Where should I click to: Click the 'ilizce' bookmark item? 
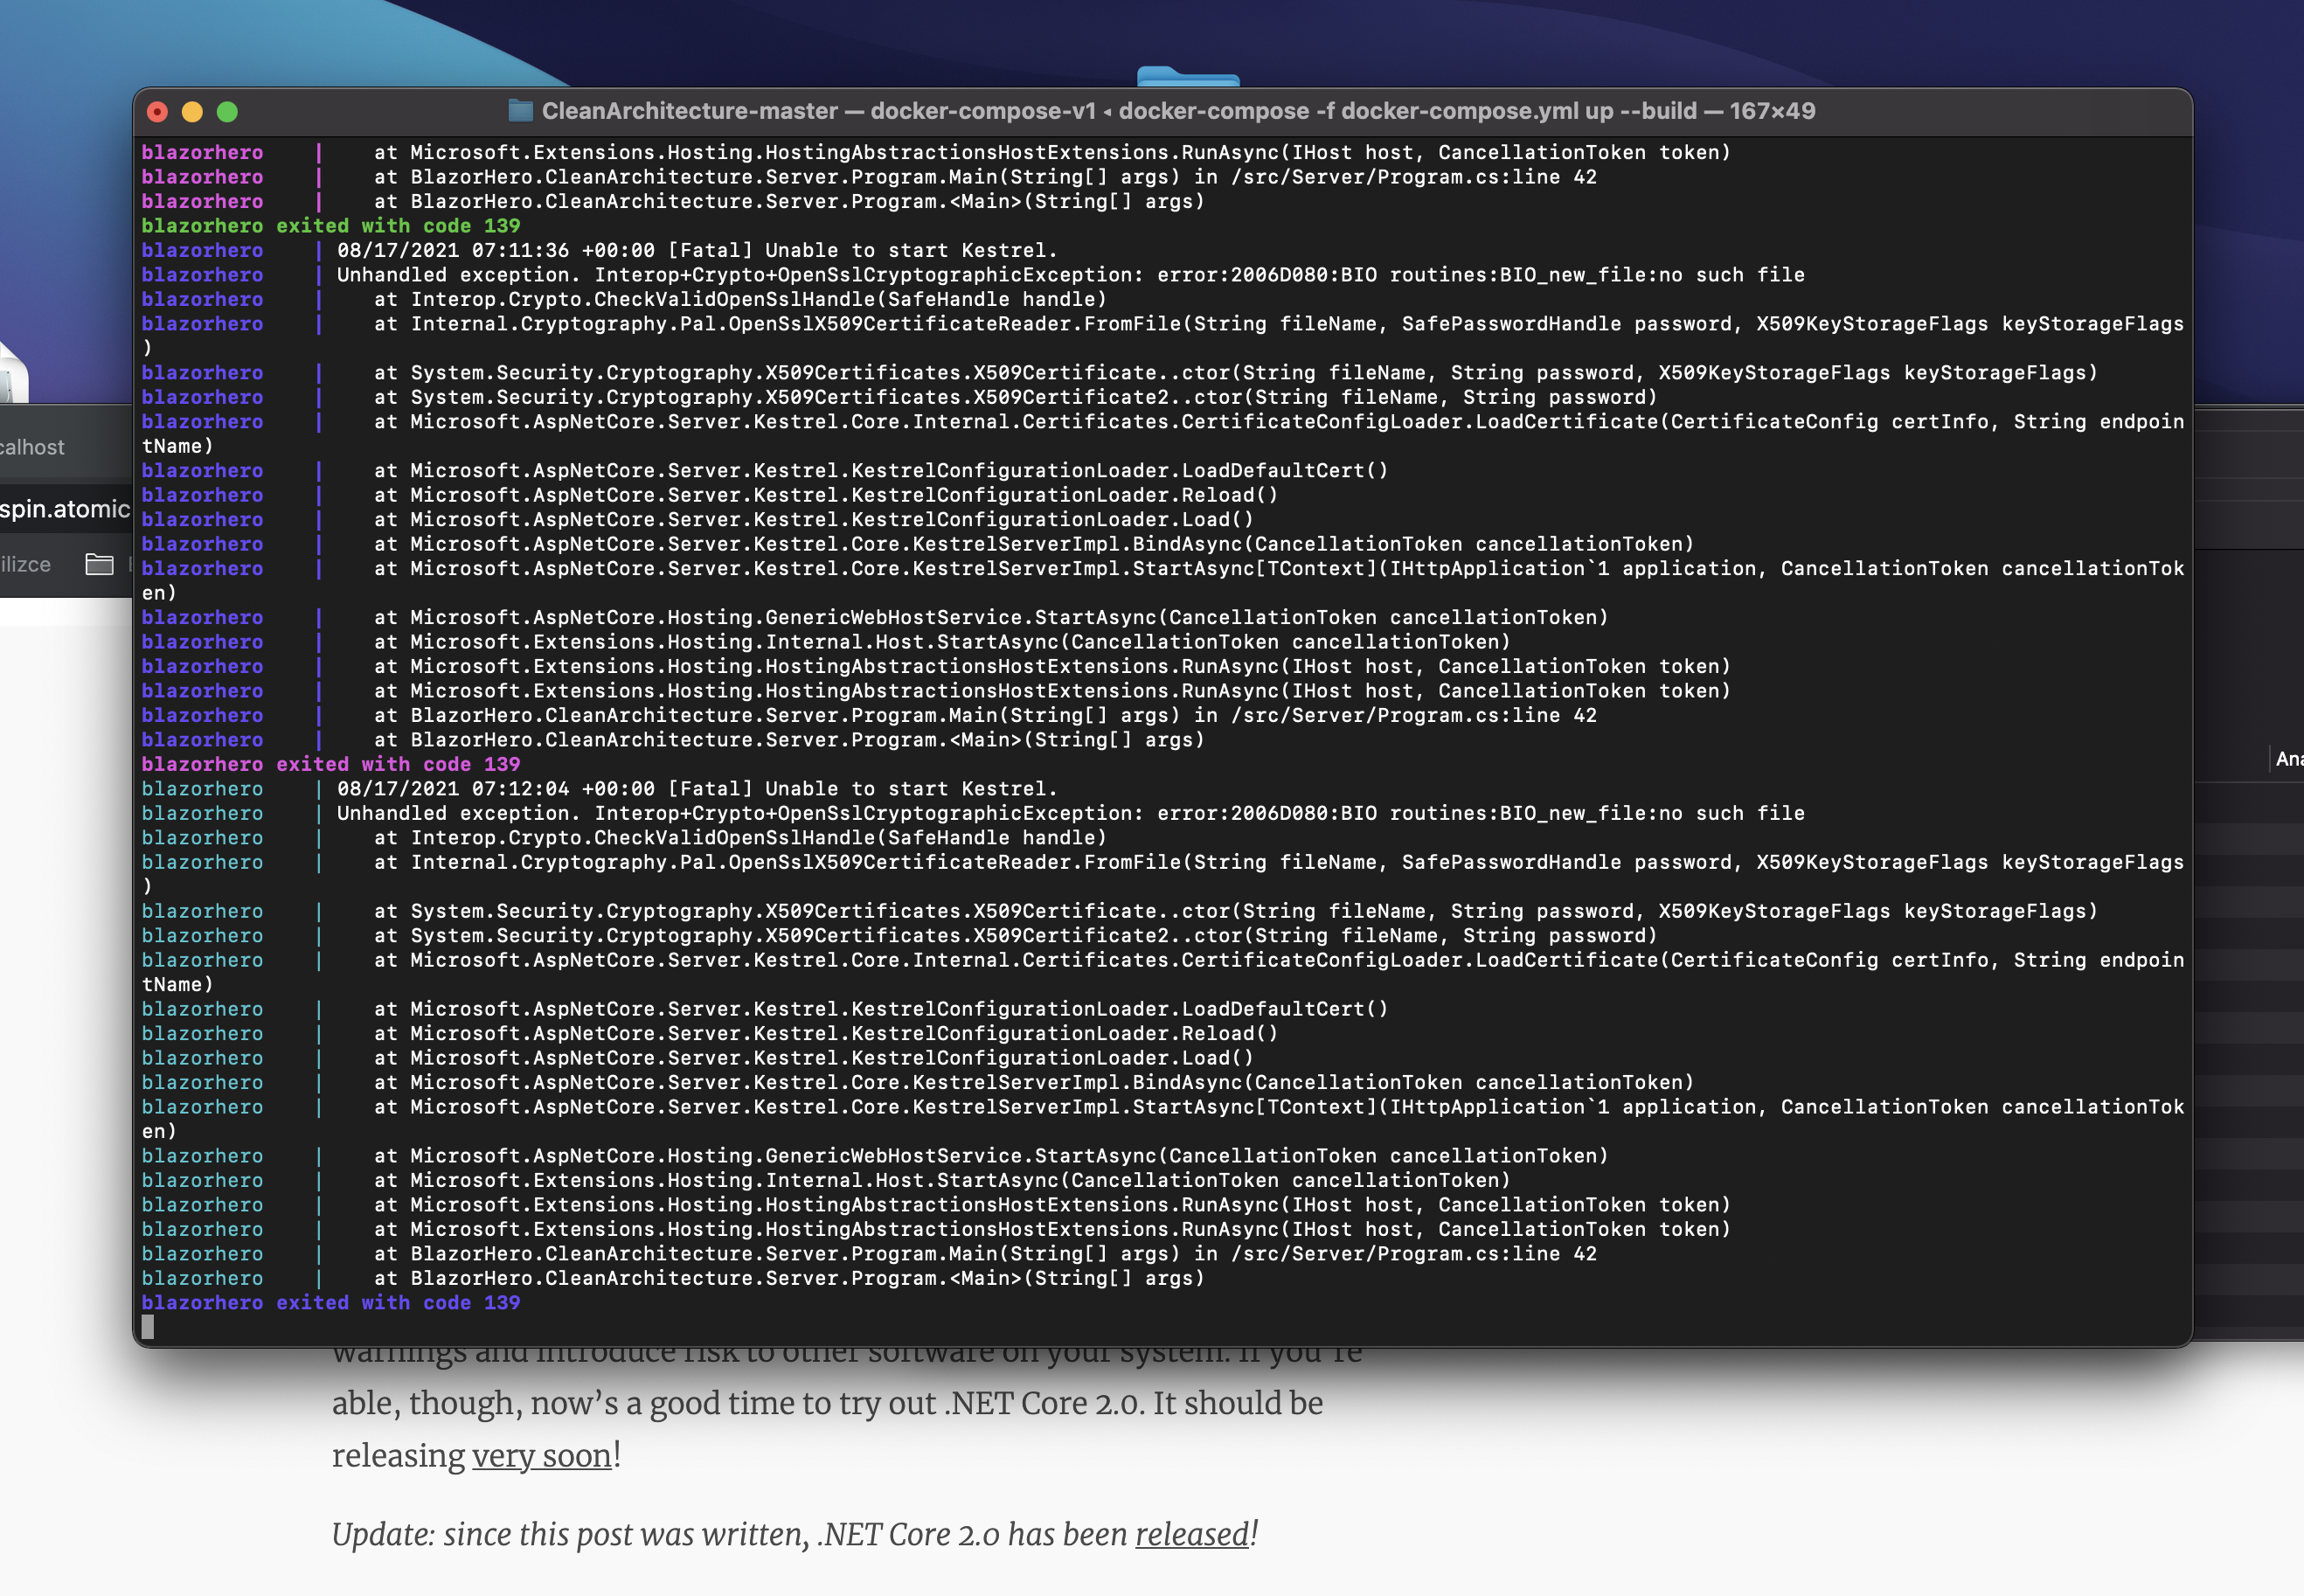click(x=26, y=564)
